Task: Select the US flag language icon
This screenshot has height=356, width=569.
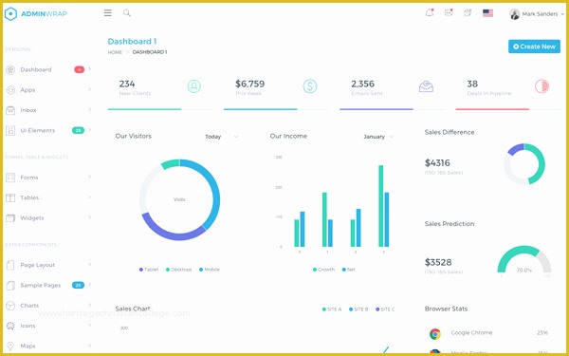Action: tap(487, 13)
